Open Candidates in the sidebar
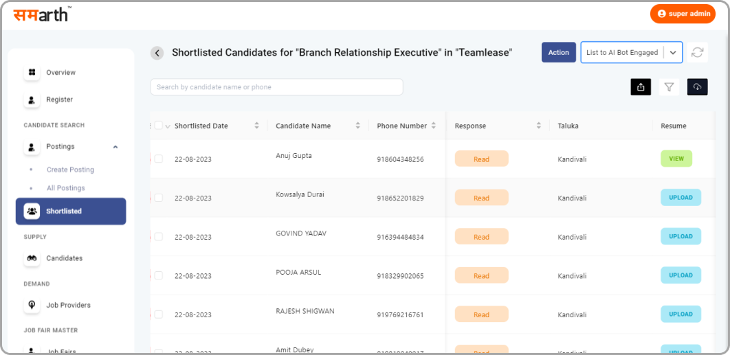 click(x=64, y=258)
